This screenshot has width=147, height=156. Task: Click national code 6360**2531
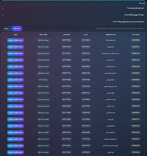click(x=86, y=47)
